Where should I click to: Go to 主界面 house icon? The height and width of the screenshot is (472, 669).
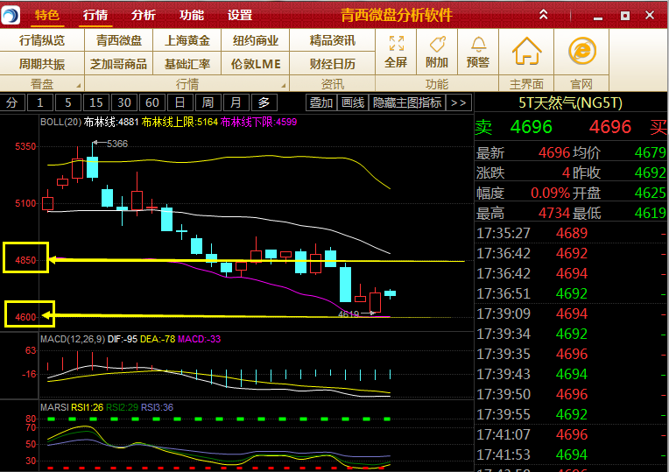coord(527,51)
